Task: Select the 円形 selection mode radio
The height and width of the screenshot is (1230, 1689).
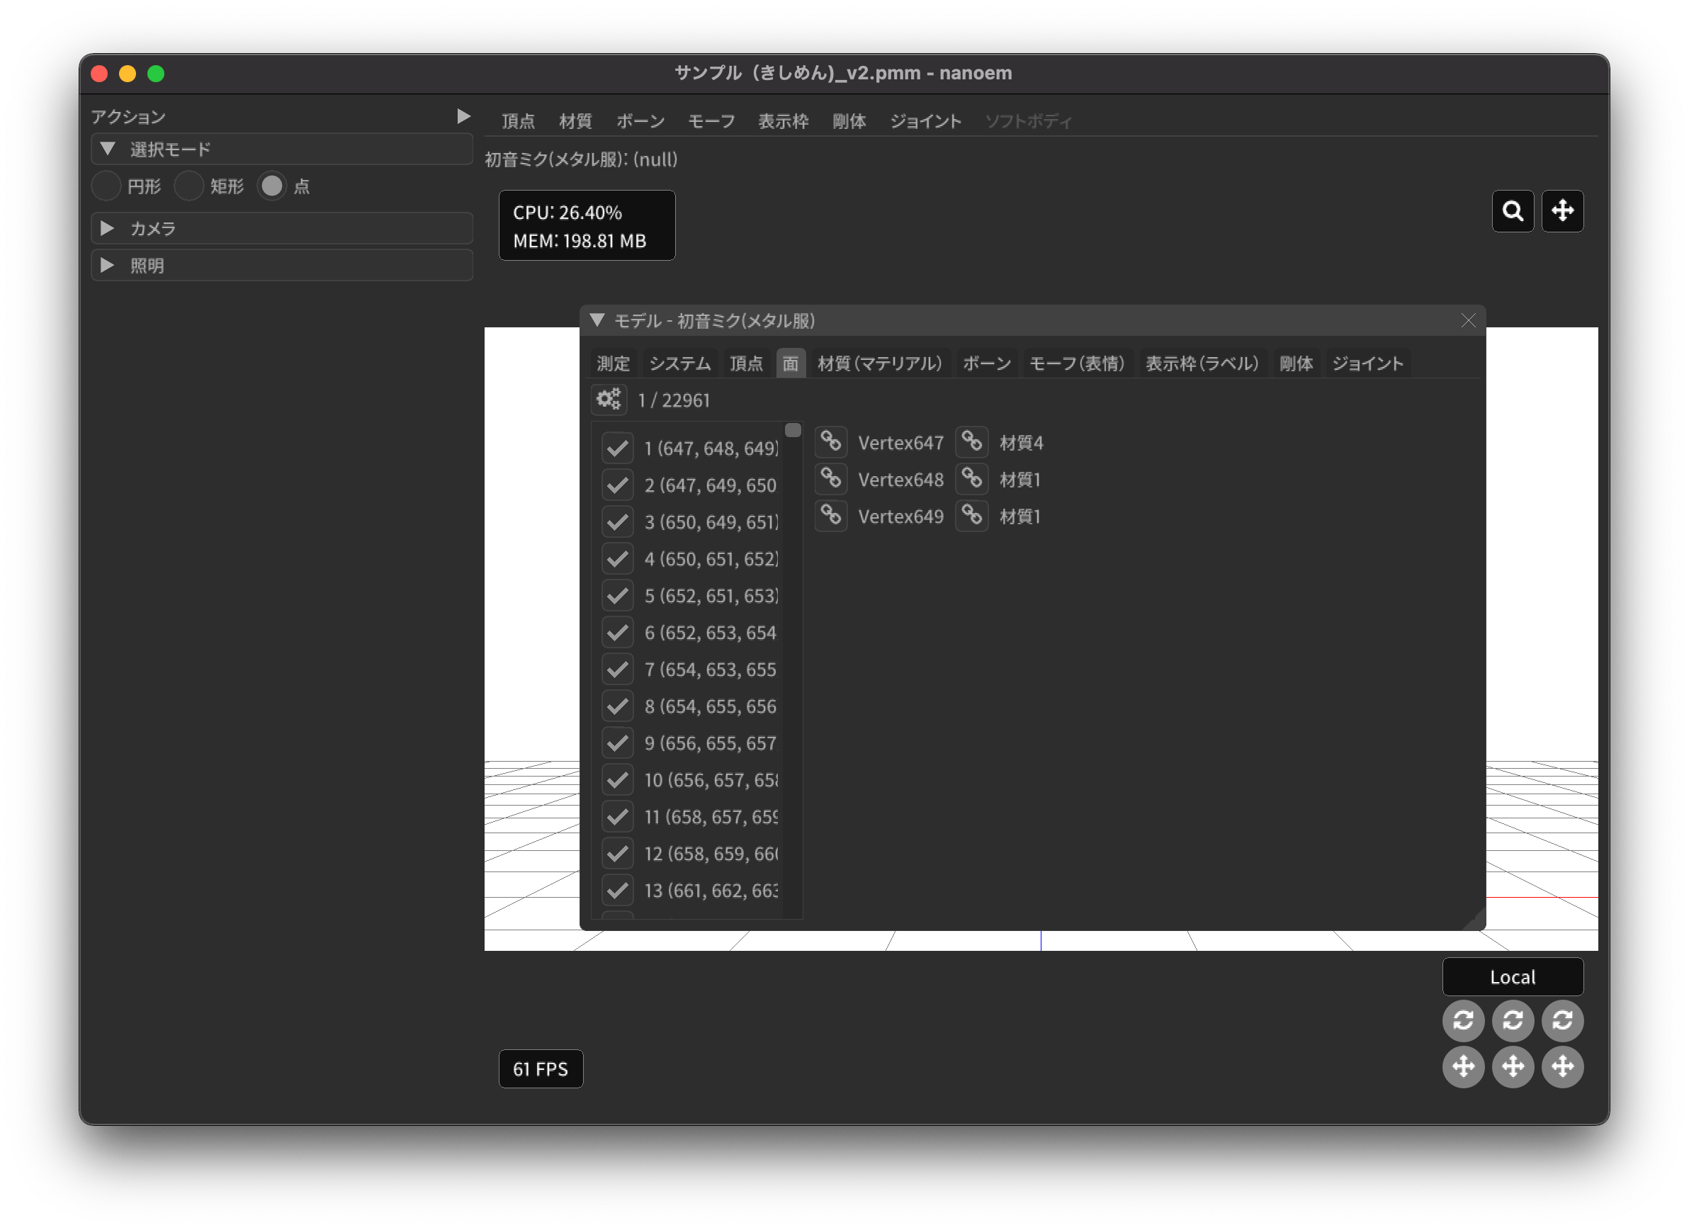Action: coord(106,186)
